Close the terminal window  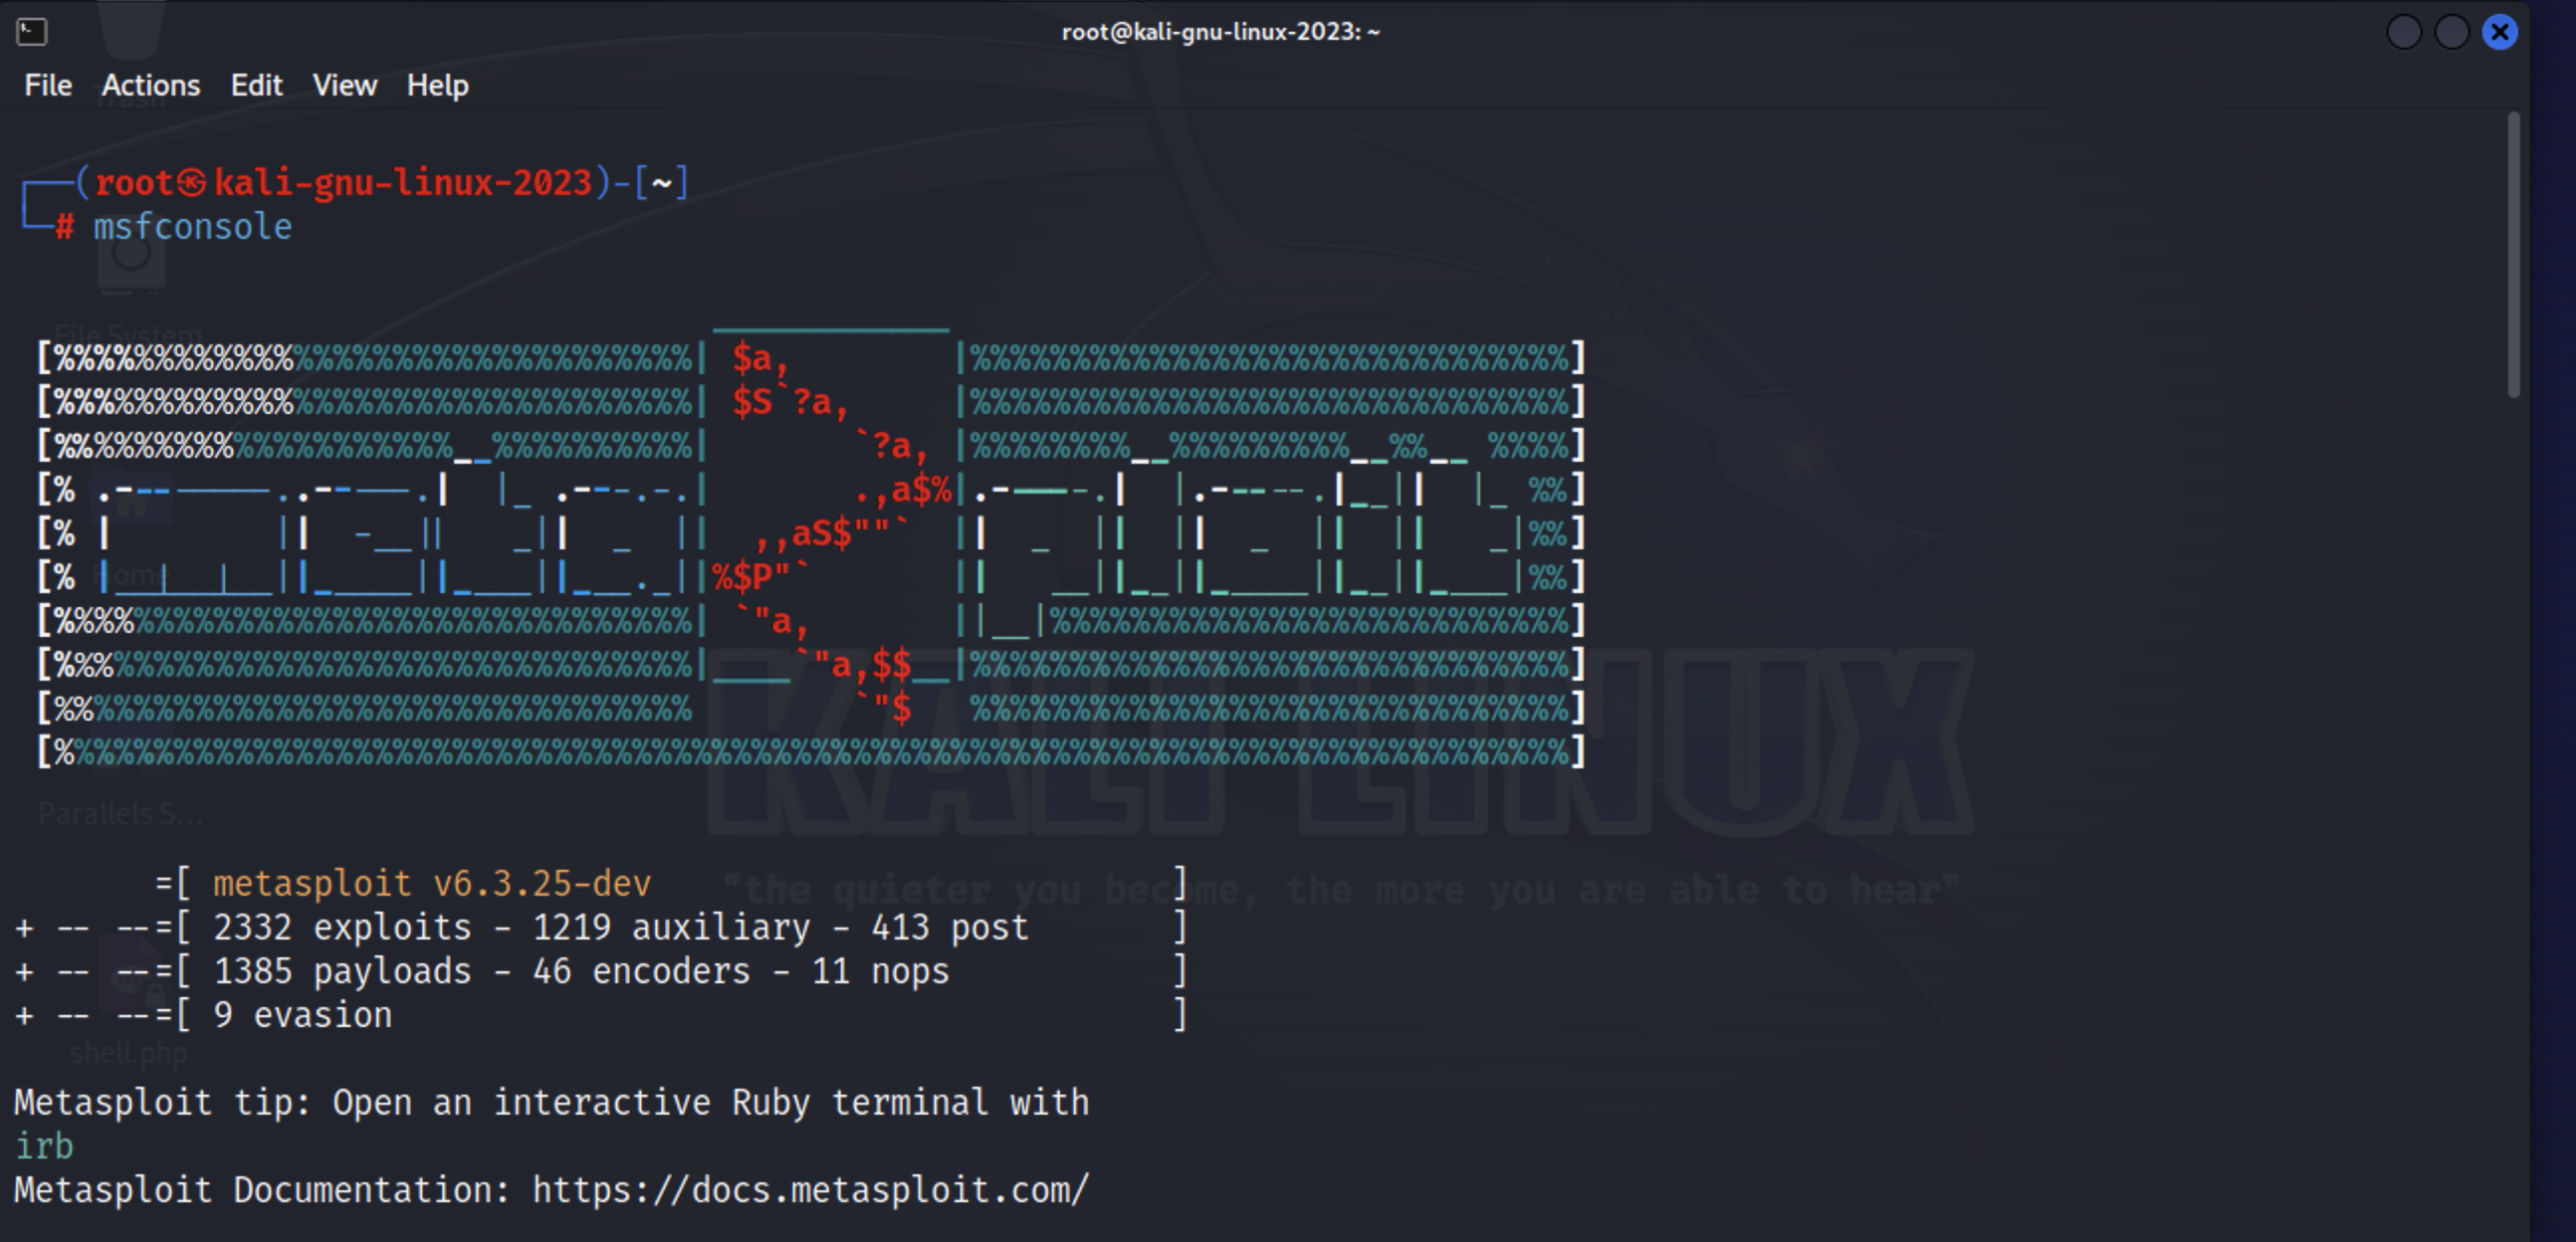(2499, 32)
